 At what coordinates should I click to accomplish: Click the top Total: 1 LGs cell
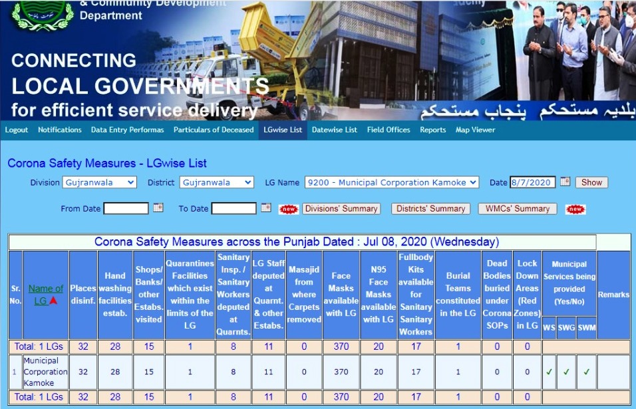point(39,346)
